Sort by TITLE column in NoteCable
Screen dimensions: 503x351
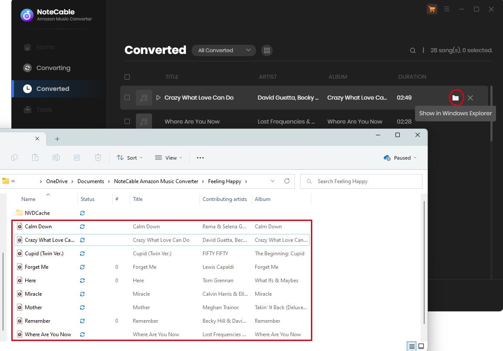coord(172,77)
